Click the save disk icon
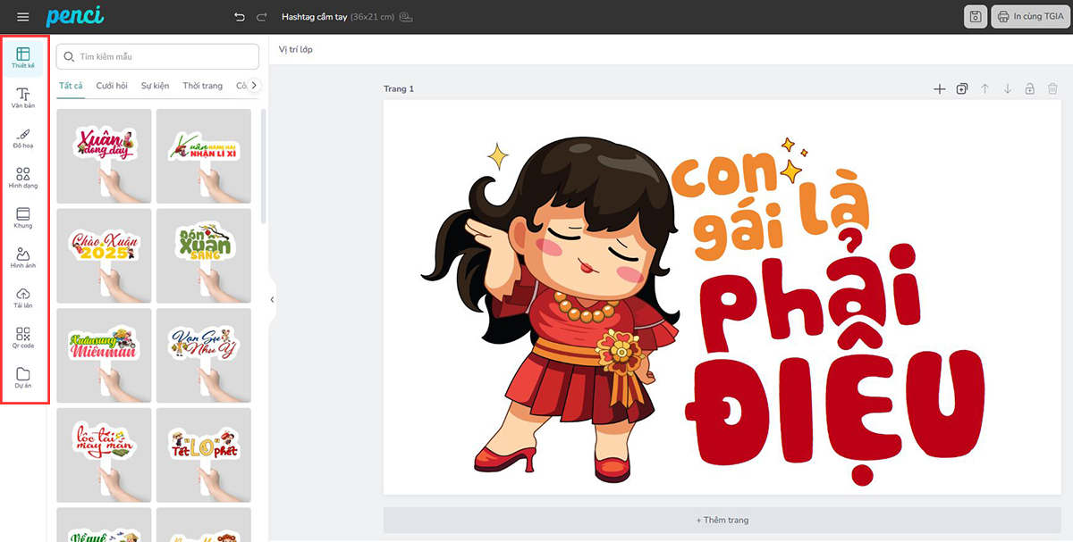The image size is (1073, 542). pos(976,17)
